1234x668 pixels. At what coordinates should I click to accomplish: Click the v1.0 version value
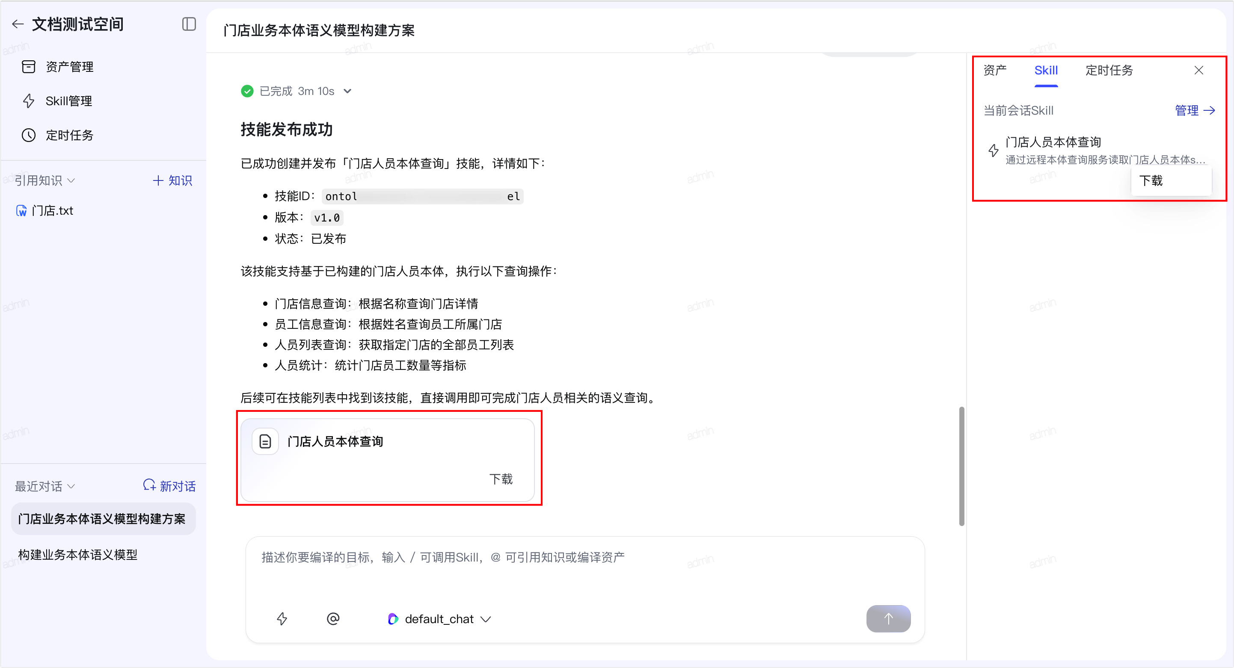click(327, 218)
